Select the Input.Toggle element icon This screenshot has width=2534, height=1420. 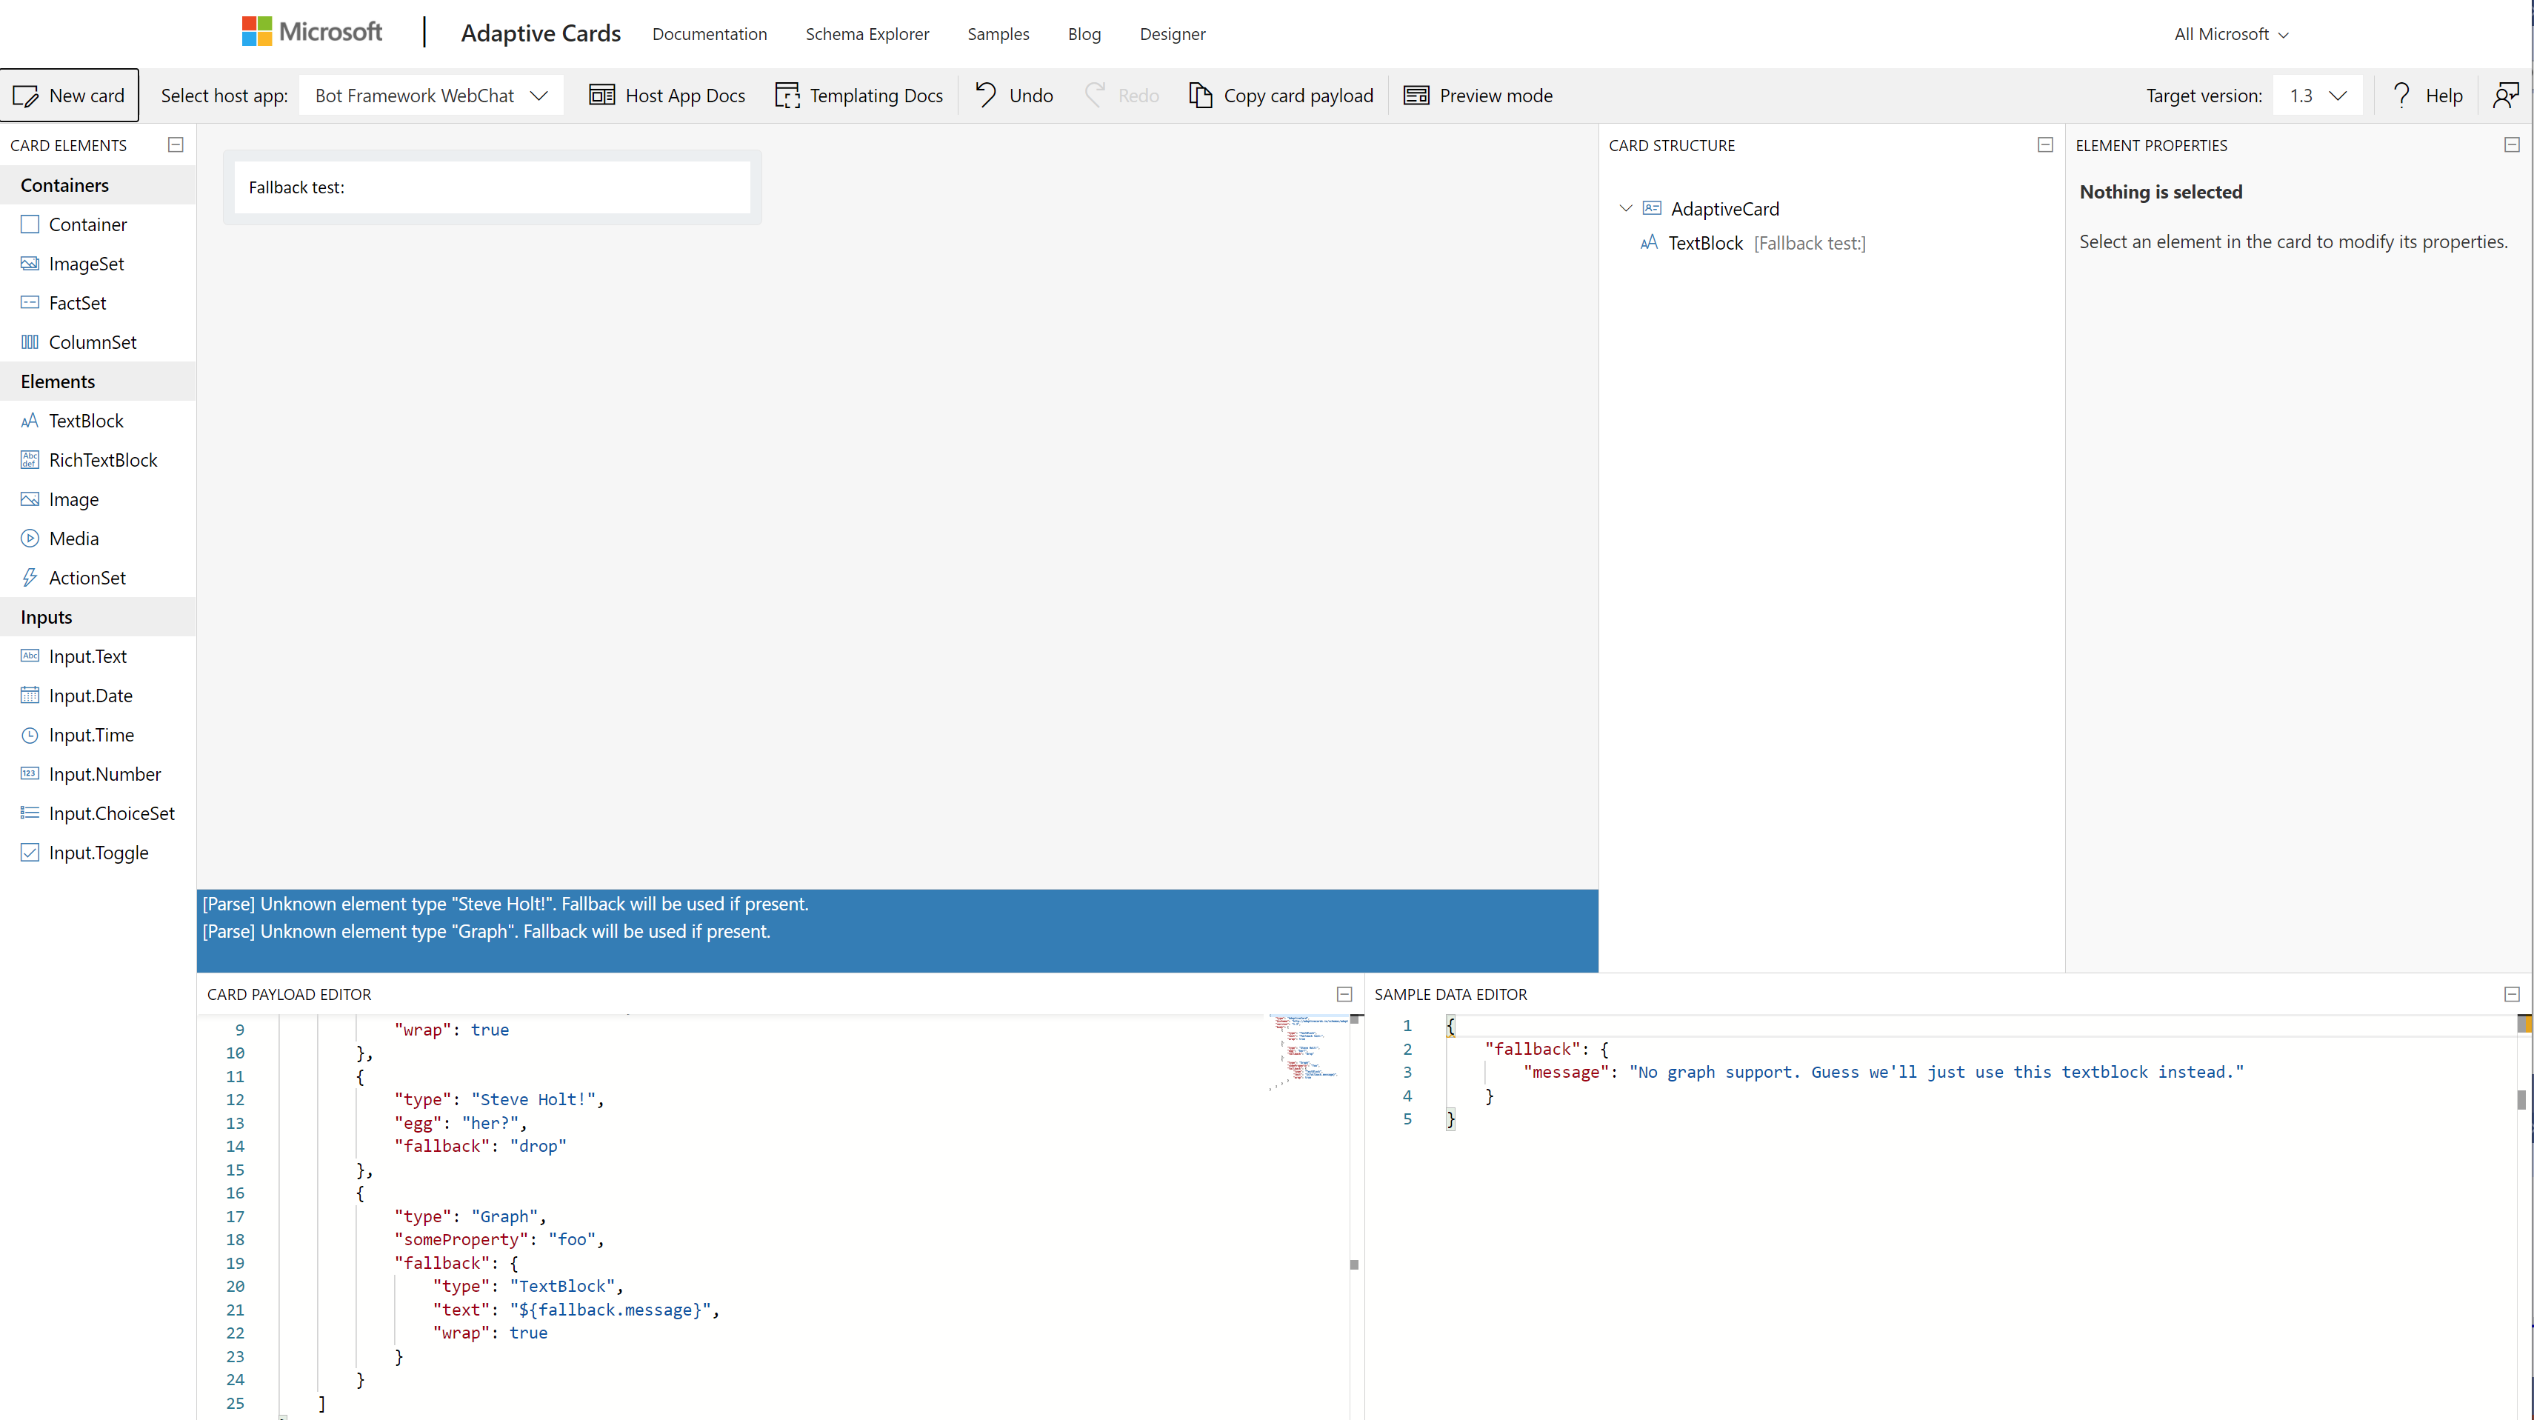tap(30, 852)
